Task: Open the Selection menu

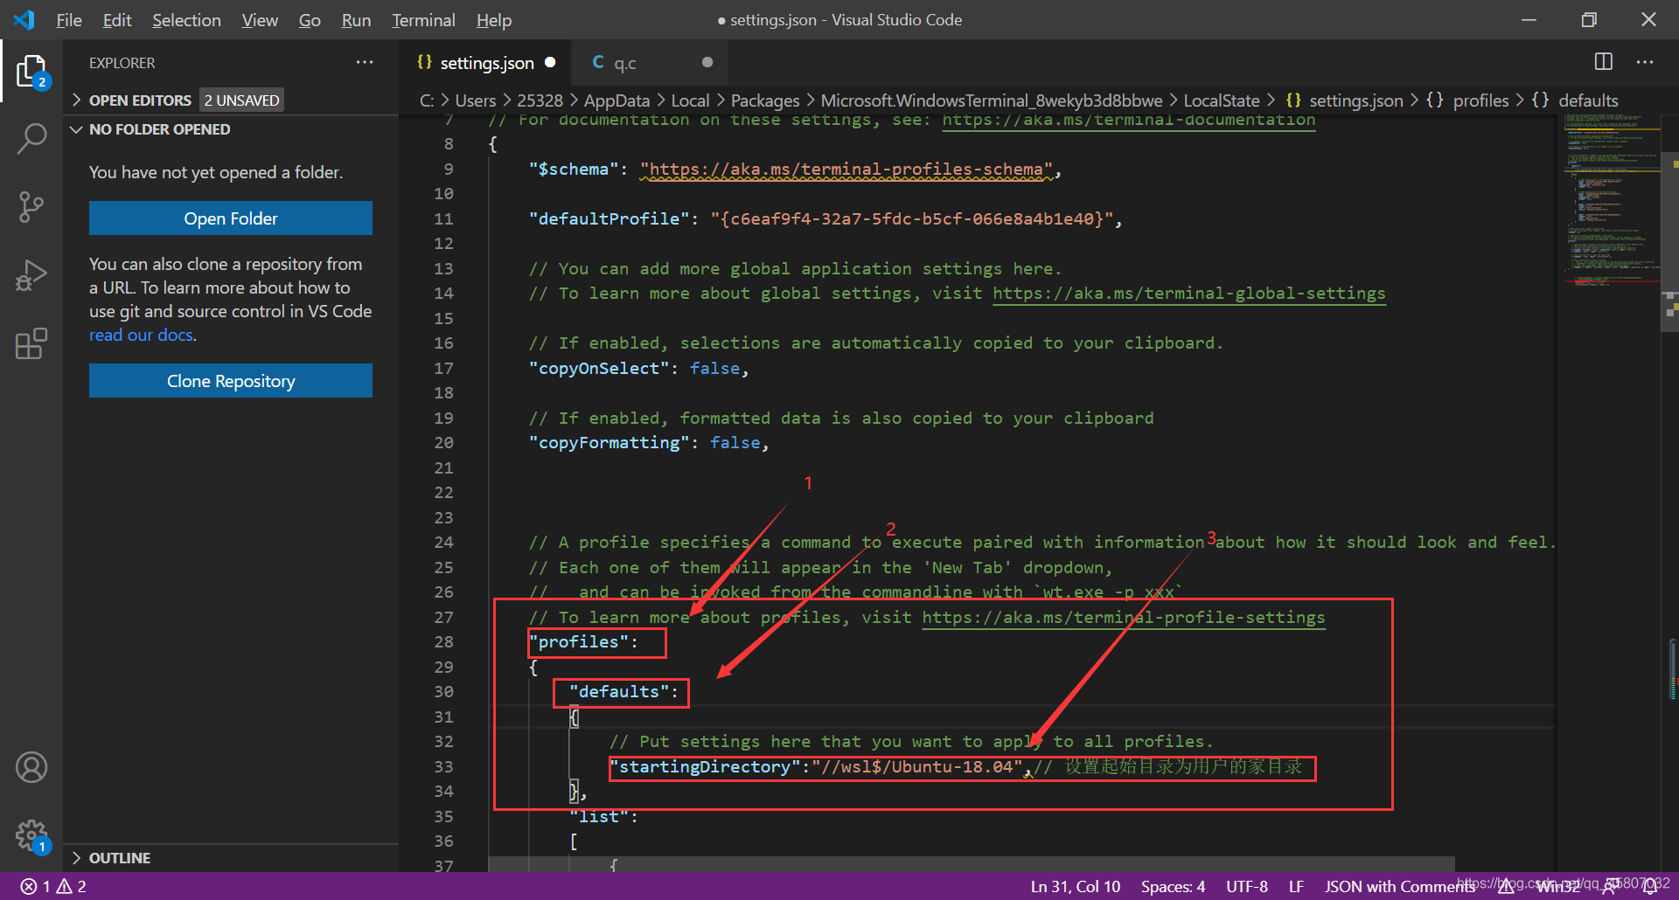Action: (186, 20)
